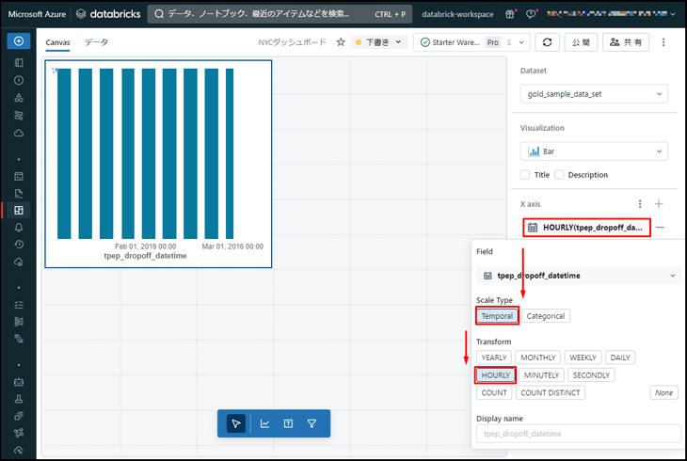Add a new X axis field with plus
Screen dimensions: 687x461
659,204
